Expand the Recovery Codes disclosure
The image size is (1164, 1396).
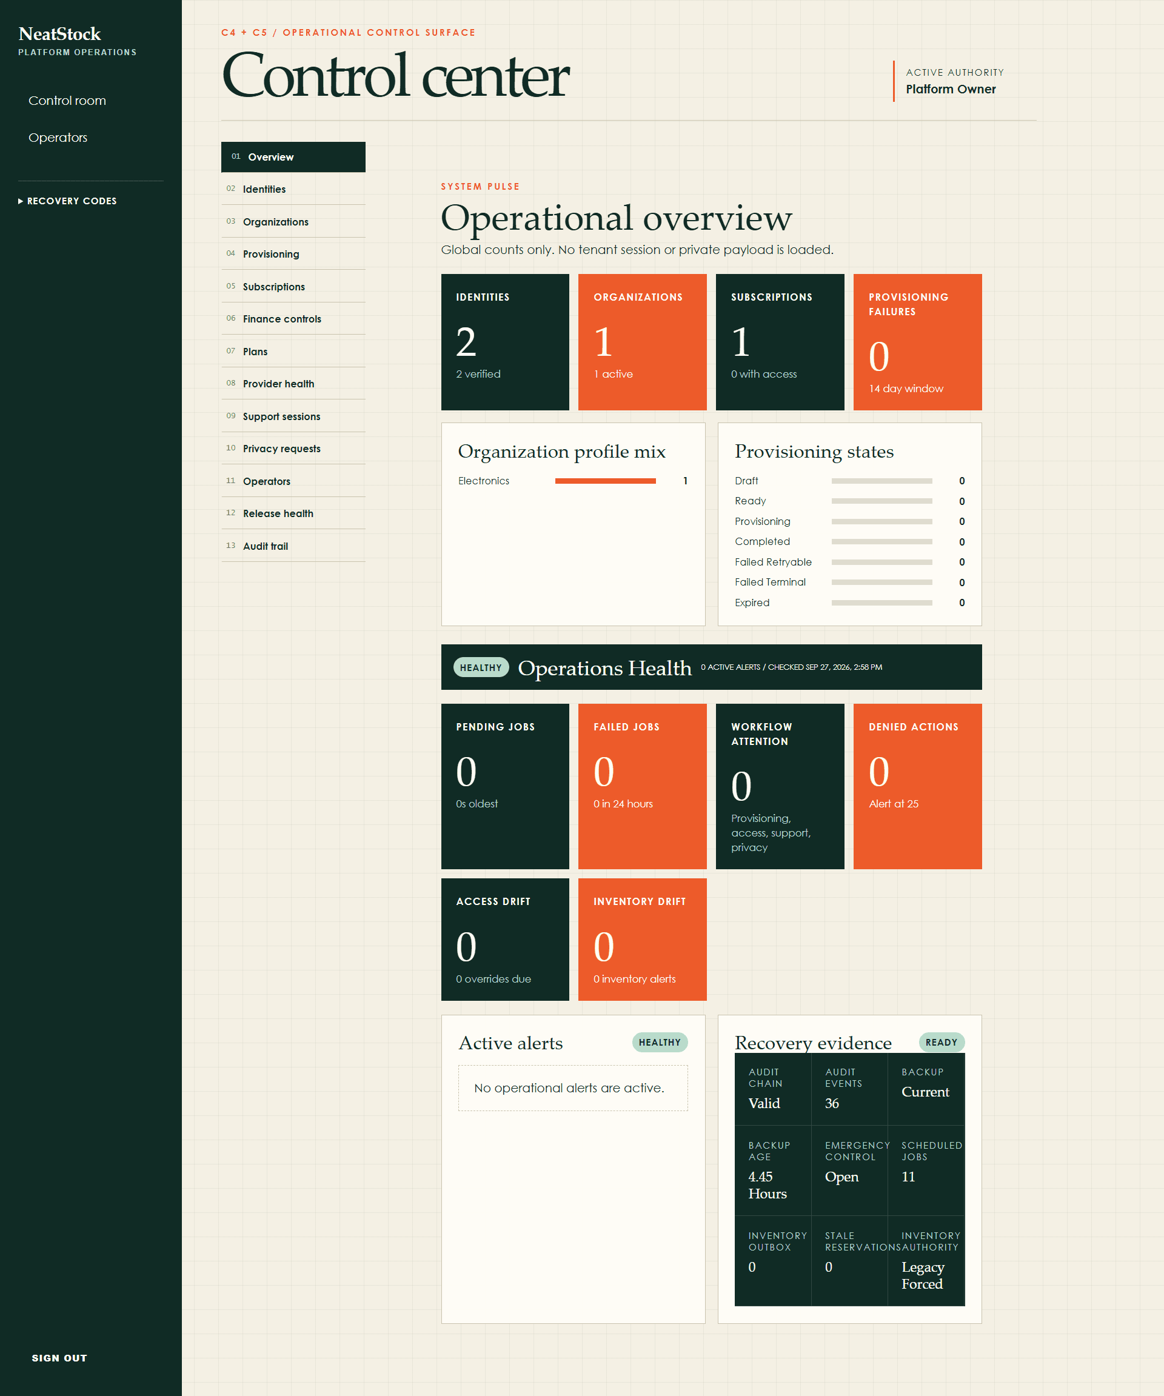click(67, 201)
